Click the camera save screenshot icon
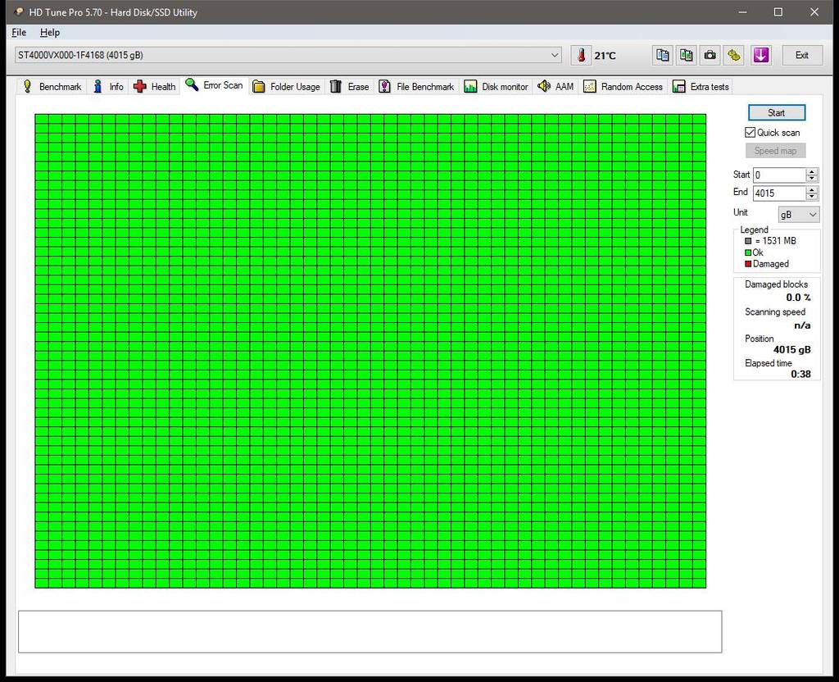Image resolution: width=839 pixels, height=682 pixels. 710,55
